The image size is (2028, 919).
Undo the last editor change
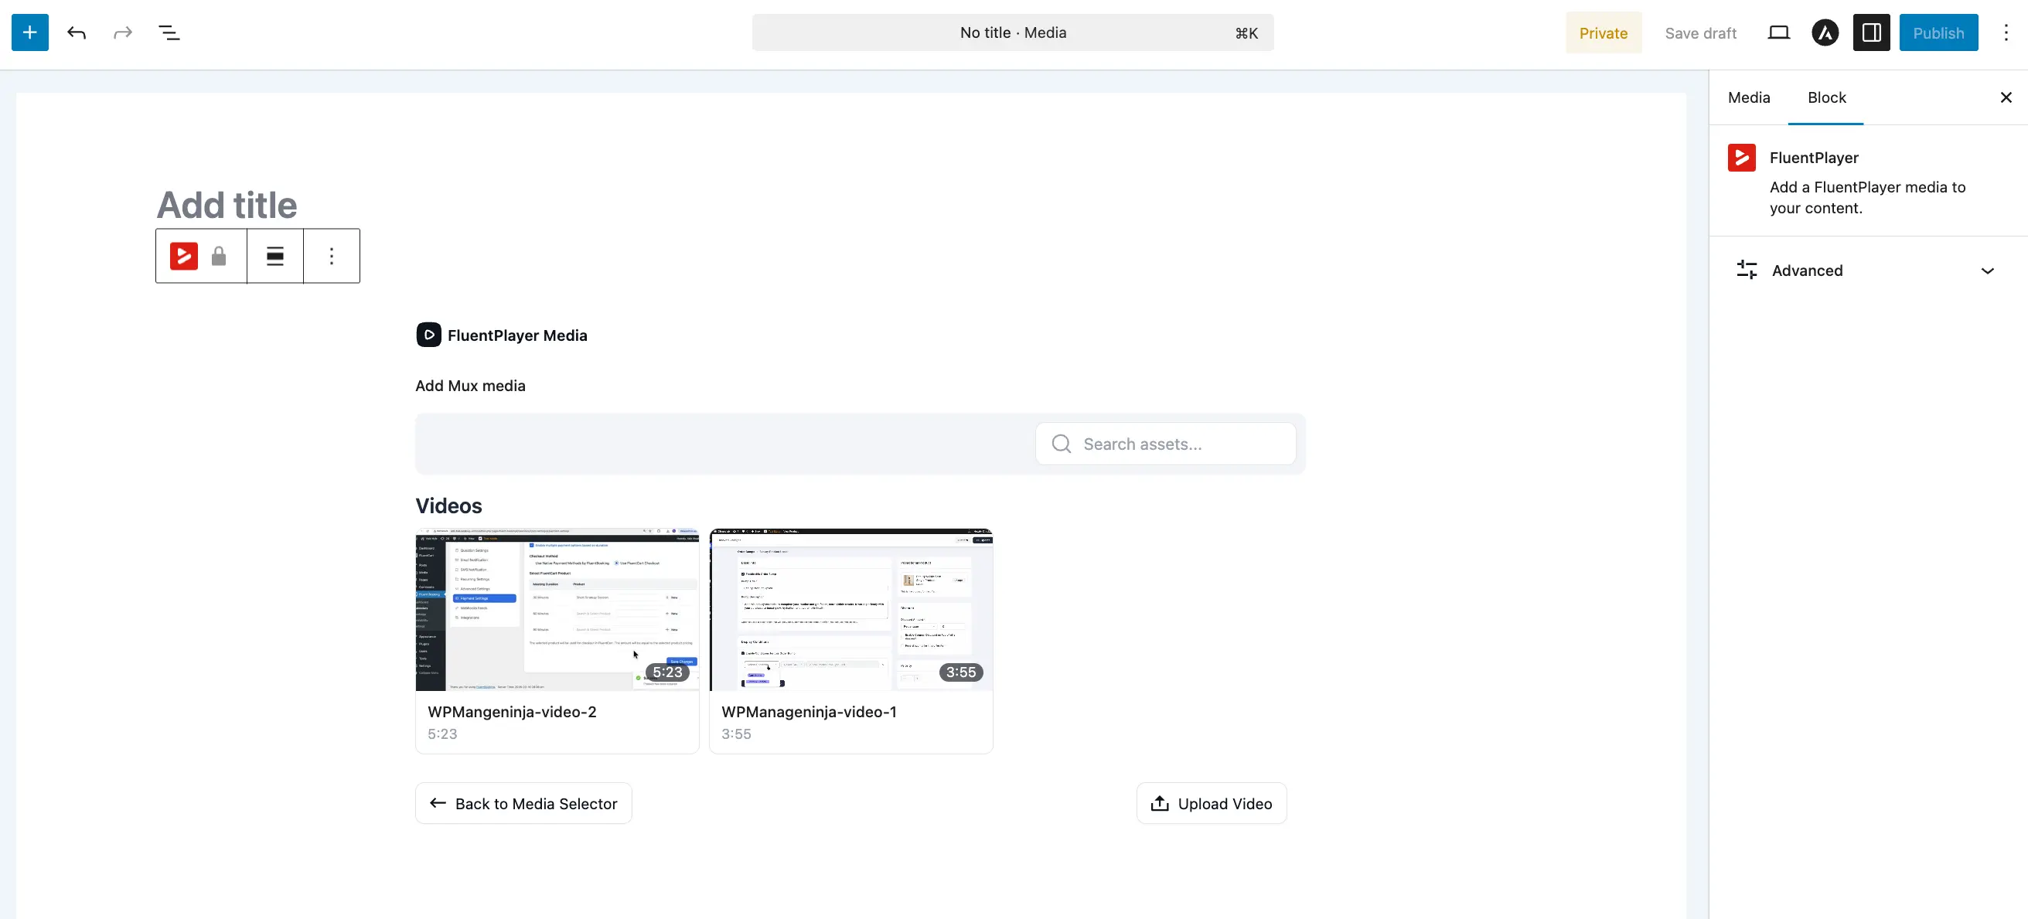click(x=77, y=32)
